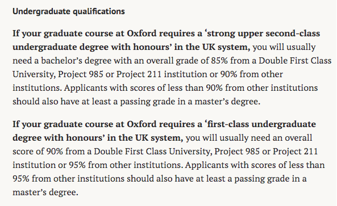Click the 'Undergraduate qualifications' heading
Screen dimensions: 337x206
pyautogui.click(x=69, y=11)
